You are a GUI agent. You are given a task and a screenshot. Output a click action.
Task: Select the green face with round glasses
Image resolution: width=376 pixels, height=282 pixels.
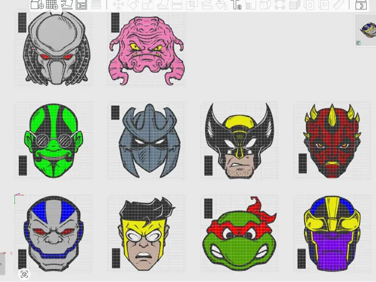pos(53,140)
